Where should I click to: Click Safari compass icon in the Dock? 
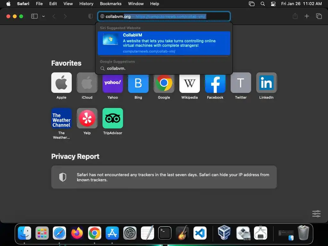(x=59, y=233)
